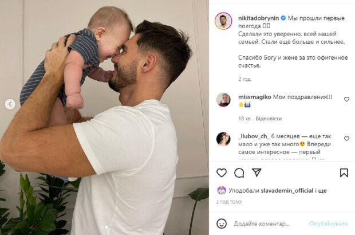Image resolution: width=355 pixels, height=235 pixels.
Task: Open missmagiko's avatar
Action: pyautogui.click(x=223, y=100)
